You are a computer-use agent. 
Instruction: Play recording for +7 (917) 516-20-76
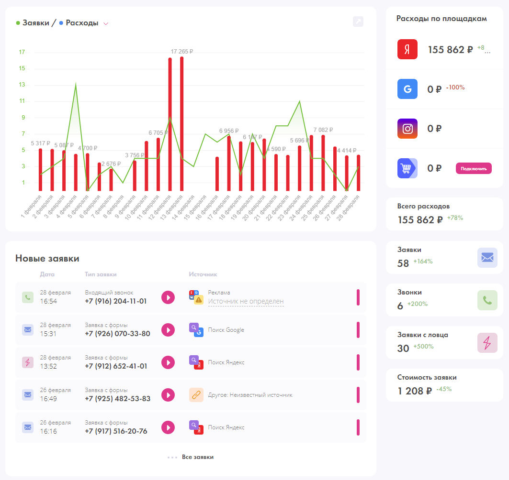tap(168, 427)
